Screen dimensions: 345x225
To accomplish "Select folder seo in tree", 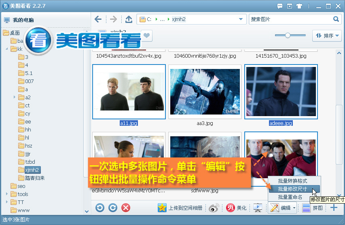I will [x=18, y=186].
